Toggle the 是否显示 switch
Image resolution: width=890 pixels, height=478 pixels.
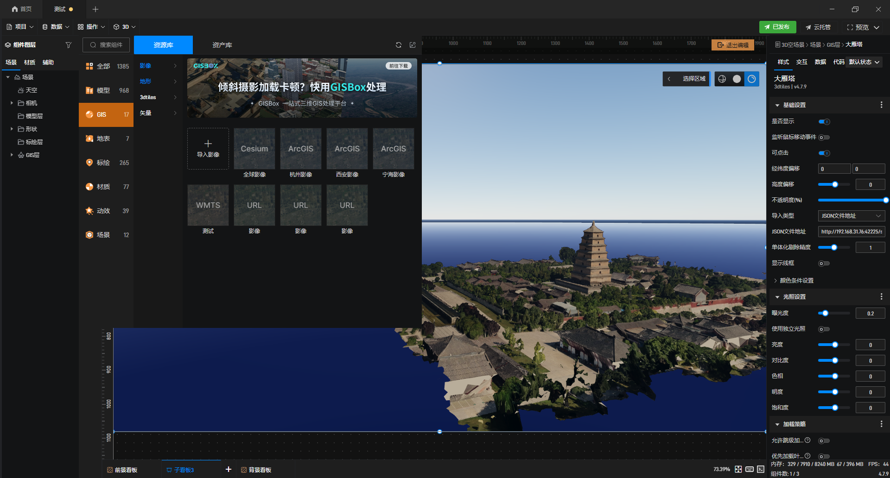pos(824,122)
